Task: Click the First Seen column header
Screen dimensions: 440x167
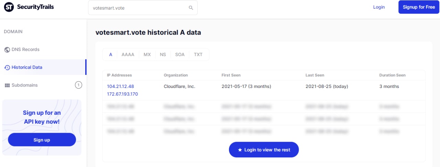Action: click(x=231, y=75)
